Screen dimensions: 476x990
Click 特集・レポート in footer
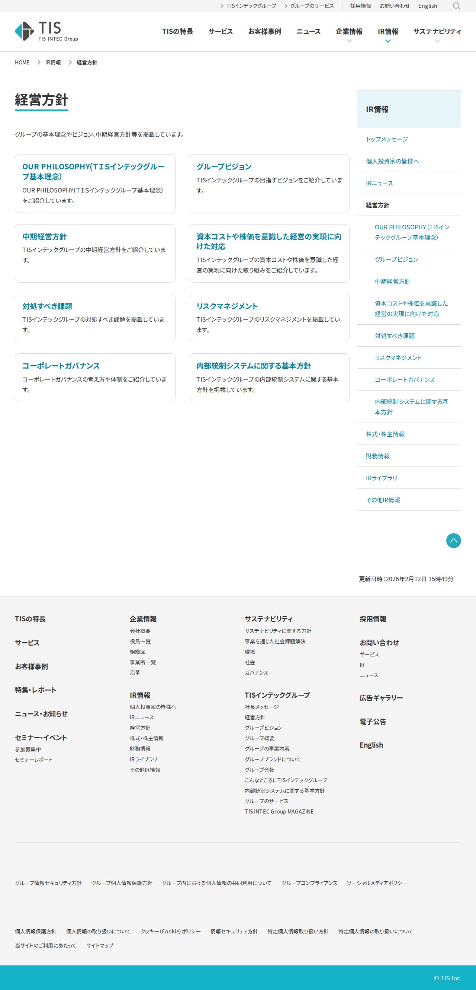pyautogui.click(x=36, y=690)
